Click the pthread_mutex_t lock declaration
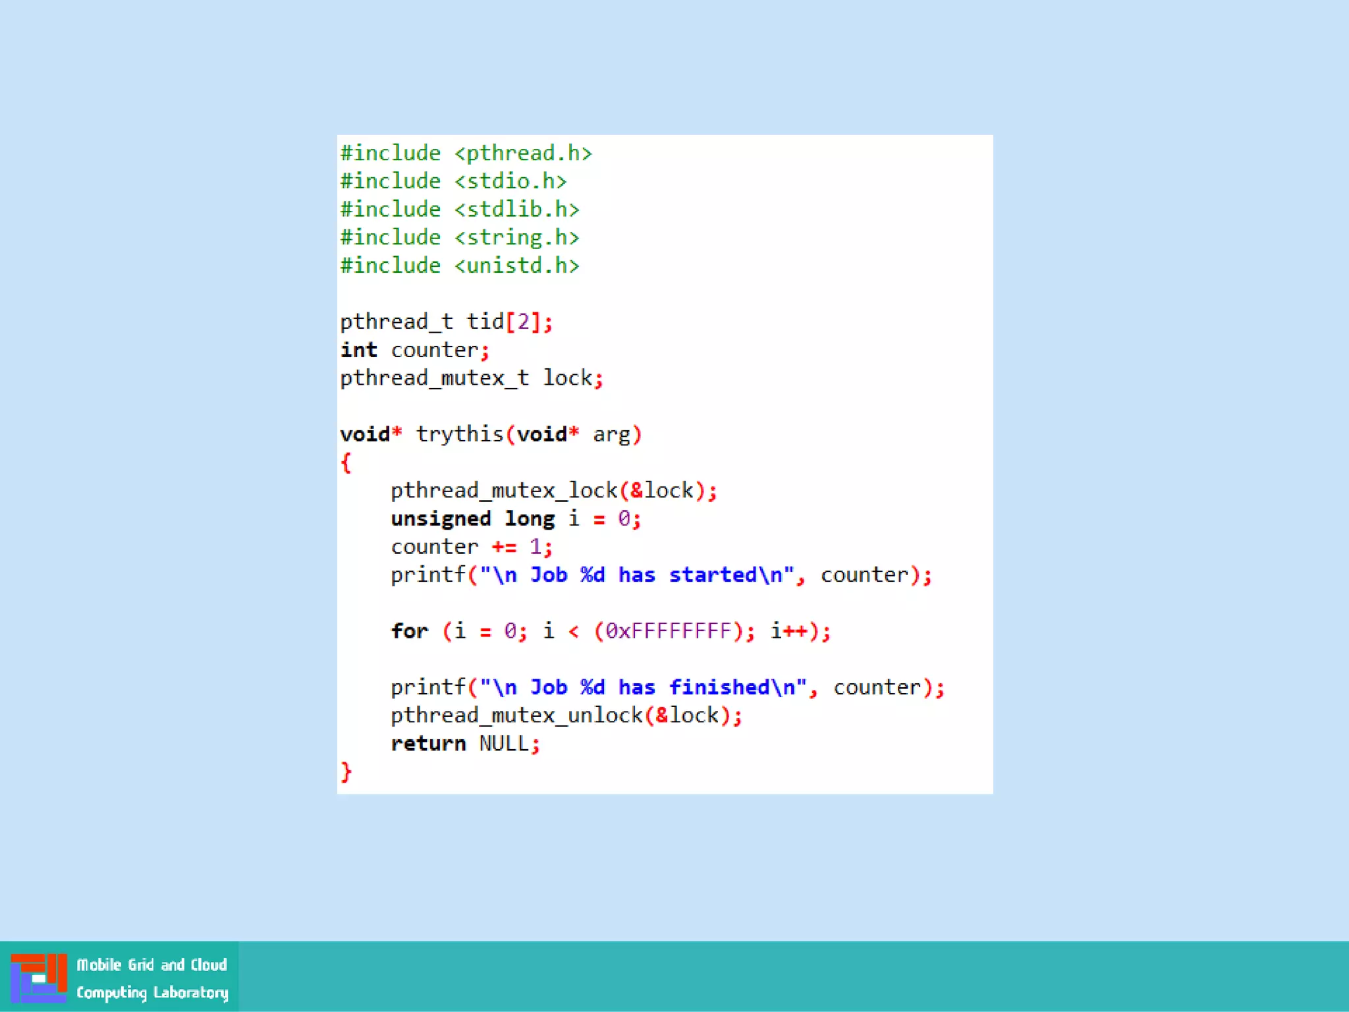Screen dimensions: 1349x1012 [471, 378]
